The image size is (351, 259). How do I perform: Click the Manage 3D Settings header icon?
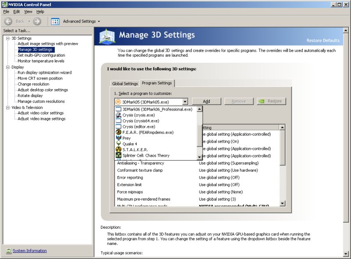(107, 36)
